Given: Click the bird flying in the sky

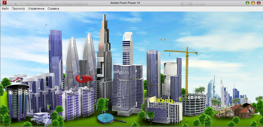Looking at the screenshot, I should coord(46,25).
